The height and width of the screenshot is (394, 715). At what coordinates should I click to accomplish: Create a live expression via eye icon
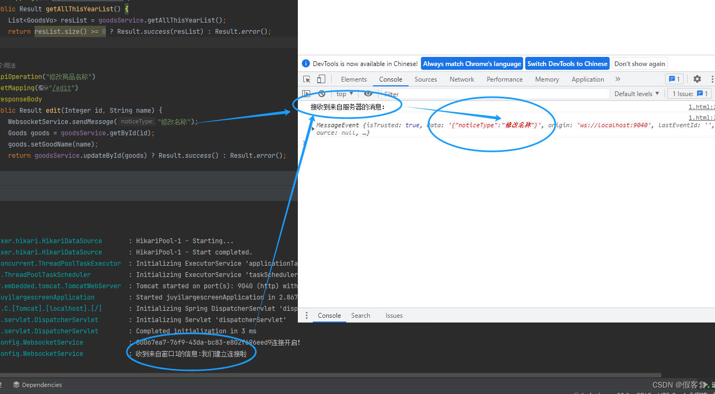pos(368,93)
